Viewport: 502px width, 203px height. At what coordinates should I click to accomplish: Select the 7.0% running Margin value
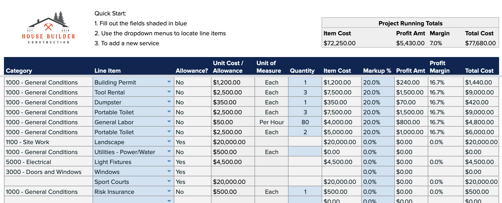pos(436,43)
